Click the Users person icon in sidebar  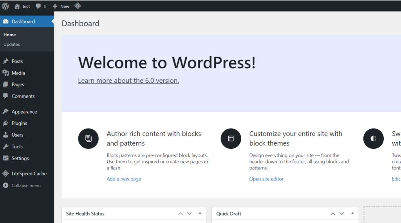coord(5,135)
